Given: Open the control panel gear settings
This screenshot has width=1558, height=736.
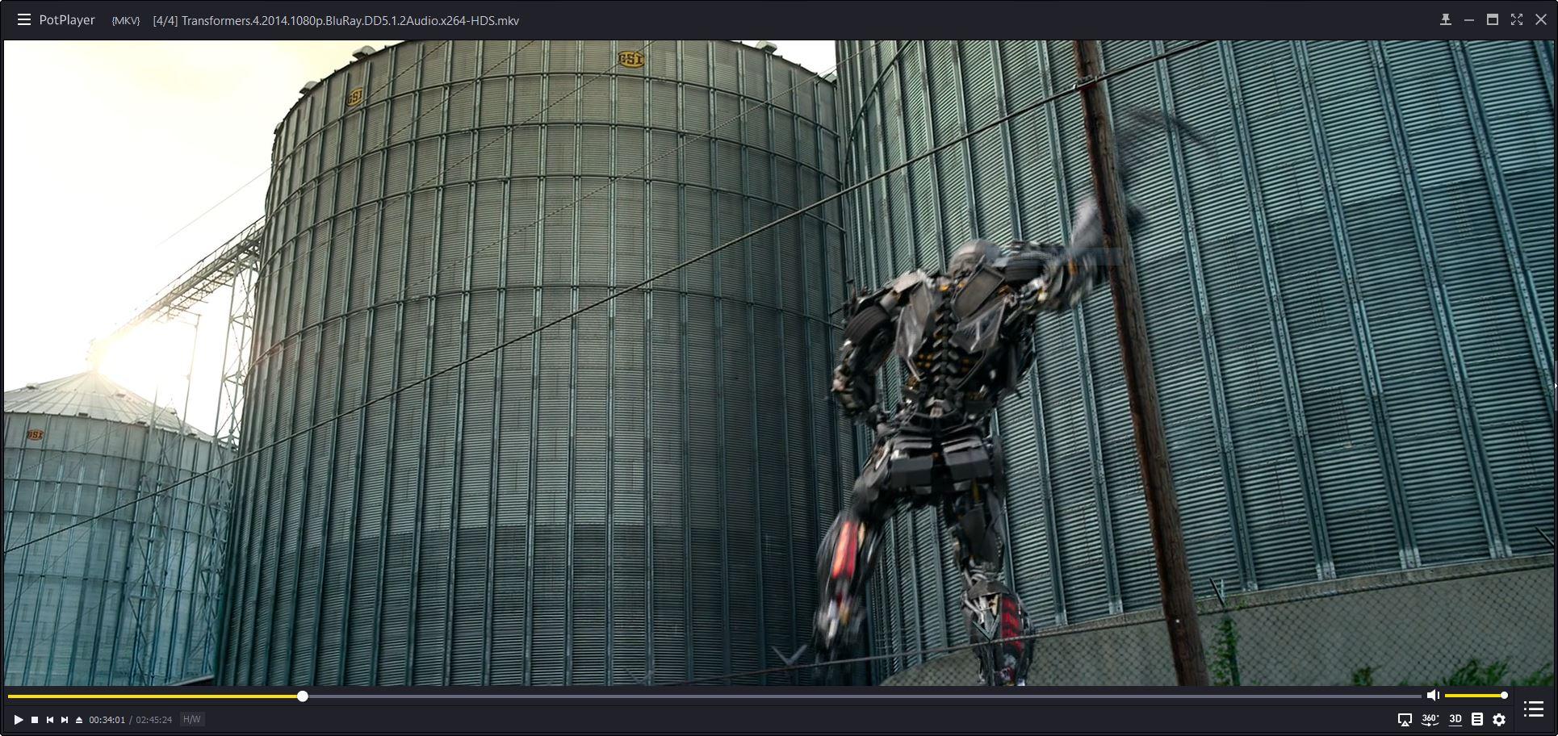Looking at the screenshot, I should pyautogui.click(x=1499, y=719).
